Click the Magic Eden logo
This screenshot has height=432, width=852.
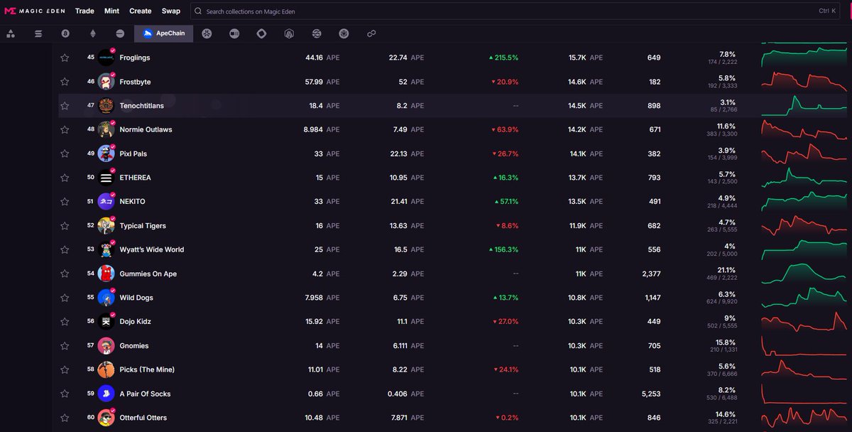35,11
